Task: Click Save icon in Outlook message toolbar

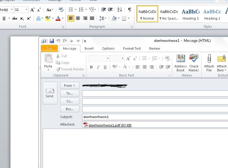Action: click(52, 41)
